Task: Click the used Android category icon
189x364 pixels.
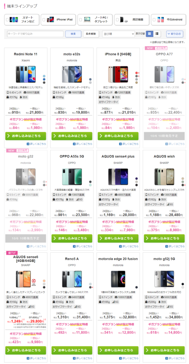Action: [161, 20]
